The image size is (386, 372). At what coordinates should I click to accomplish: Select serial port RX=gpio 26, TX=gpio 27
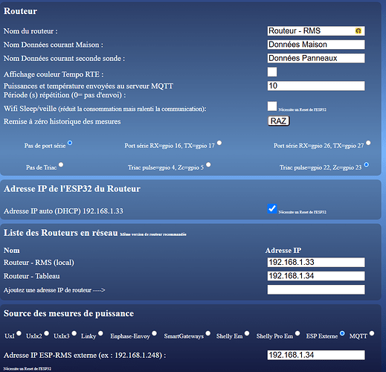click(368, 143)
